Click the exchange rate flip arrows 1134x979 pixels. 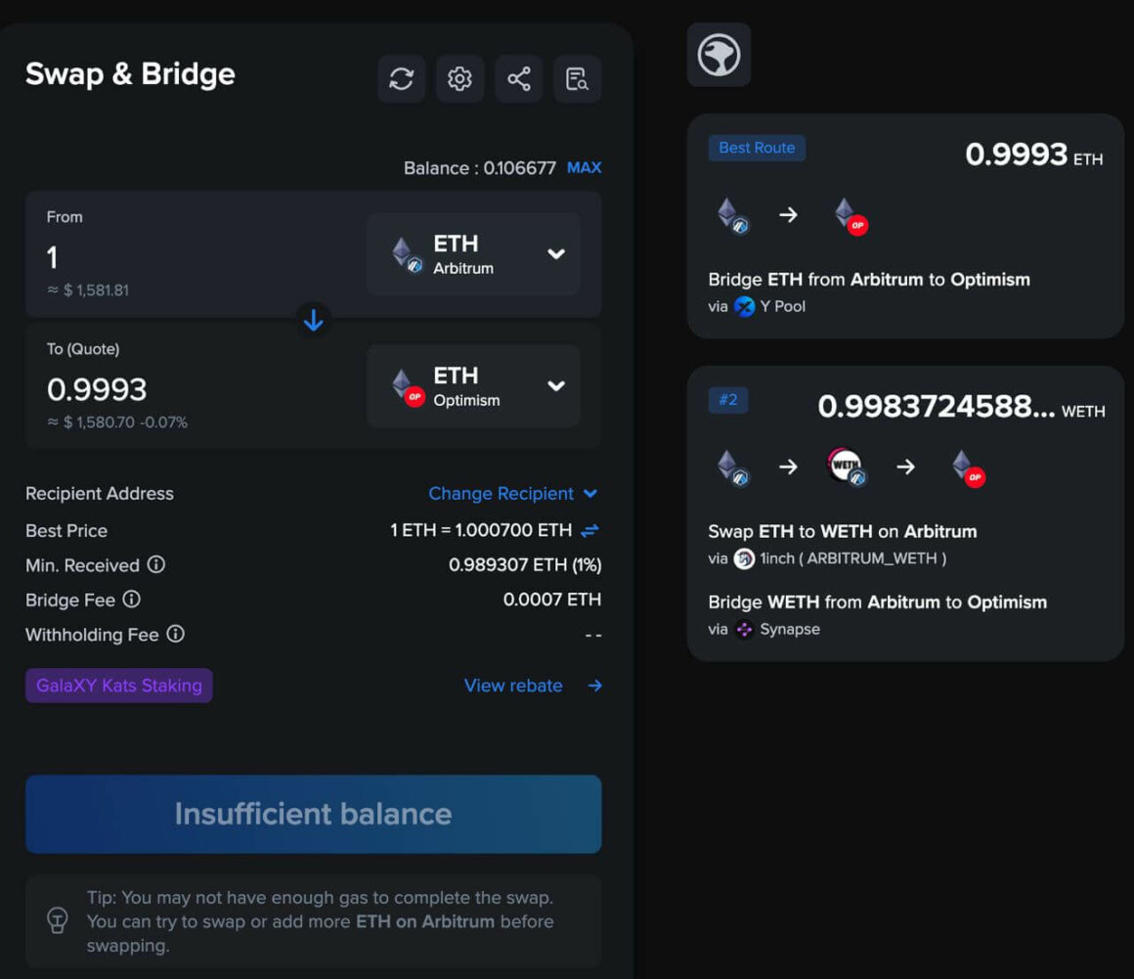[x=592, y=530]
